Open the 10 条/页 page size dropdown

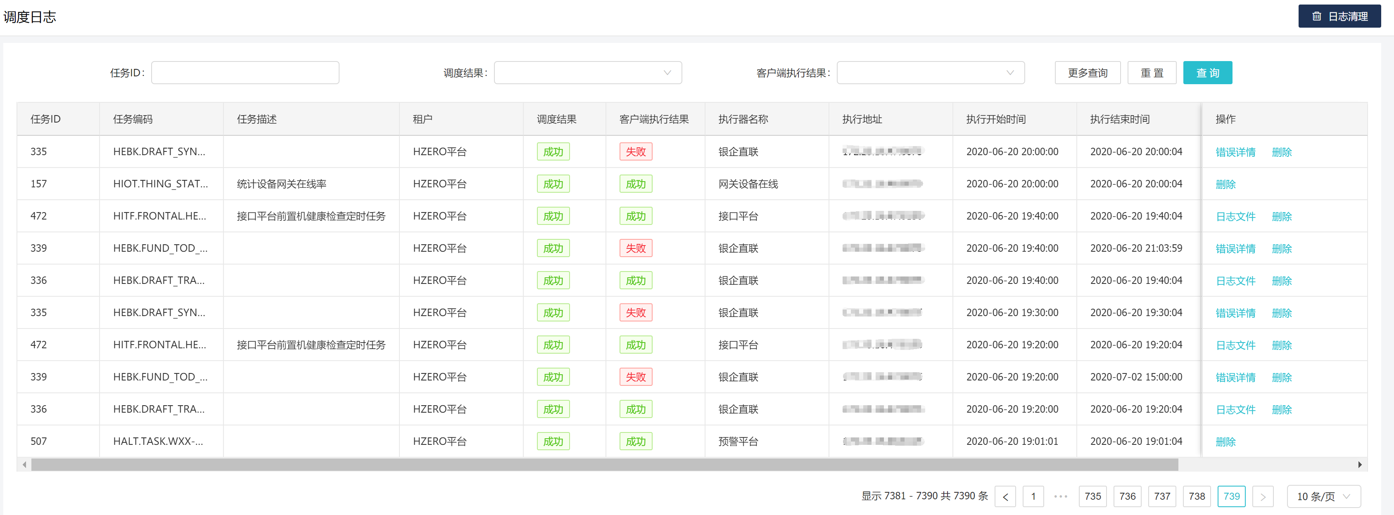[1323, 496]
